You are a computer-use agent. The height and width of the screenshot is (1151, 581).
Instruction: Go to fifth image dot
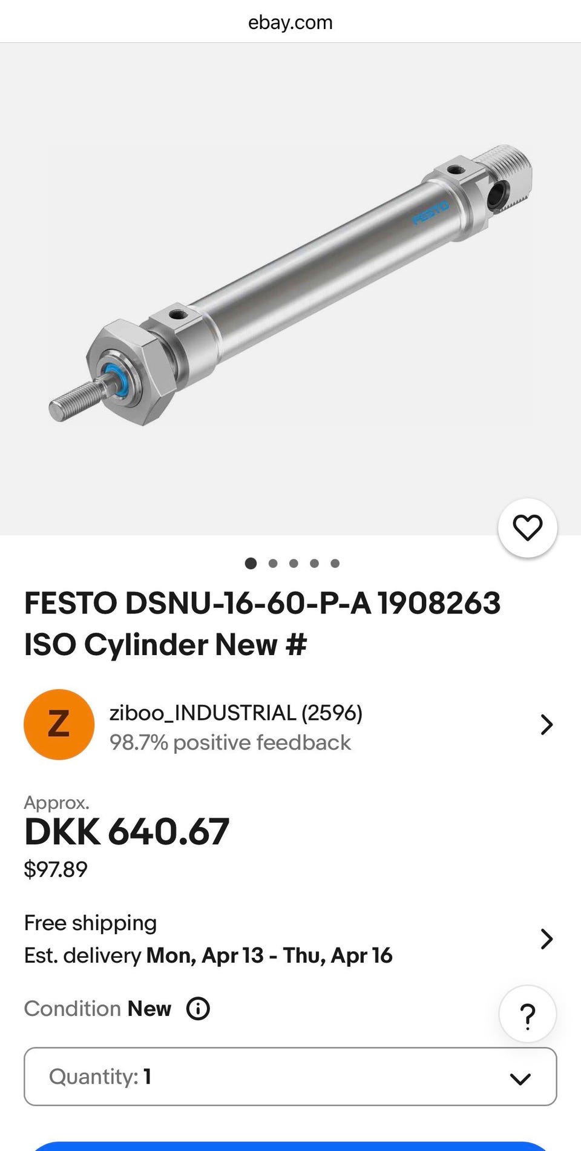click(x=335, y=564)
